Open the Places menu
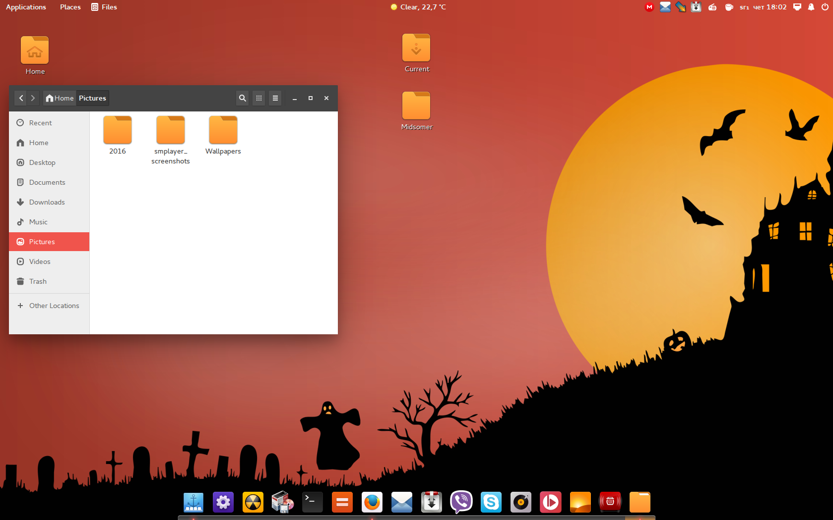 70,7
